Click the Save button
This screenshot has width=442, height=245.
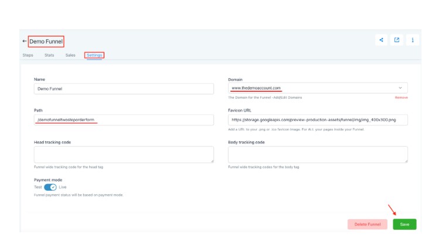pos(404,224)
